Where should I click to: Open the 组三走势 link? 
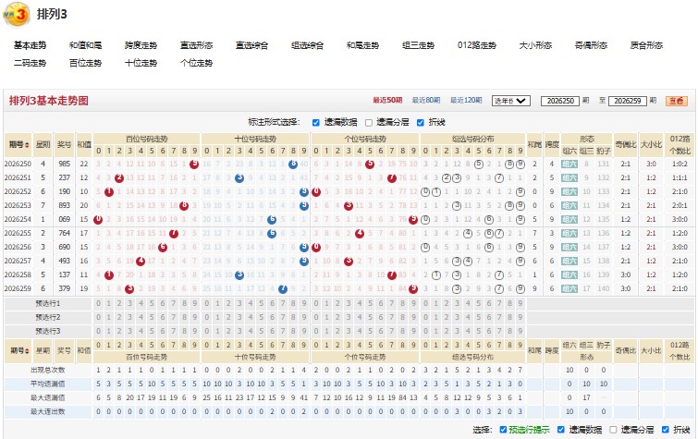tap(418, 45)
